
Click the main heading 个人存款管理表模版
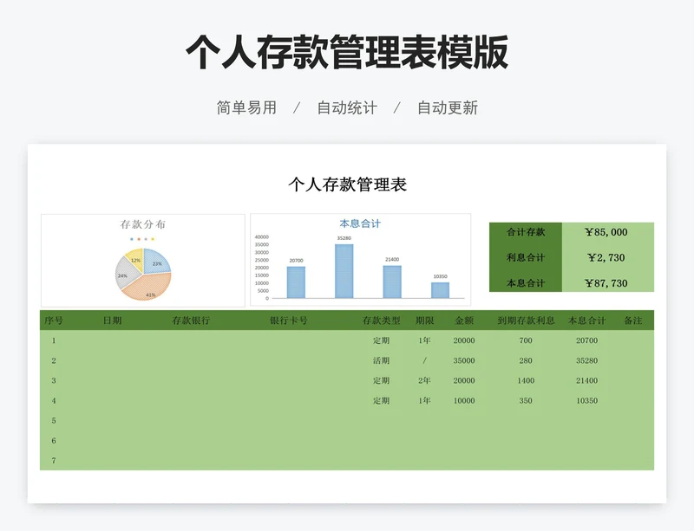tap(347, 52)
